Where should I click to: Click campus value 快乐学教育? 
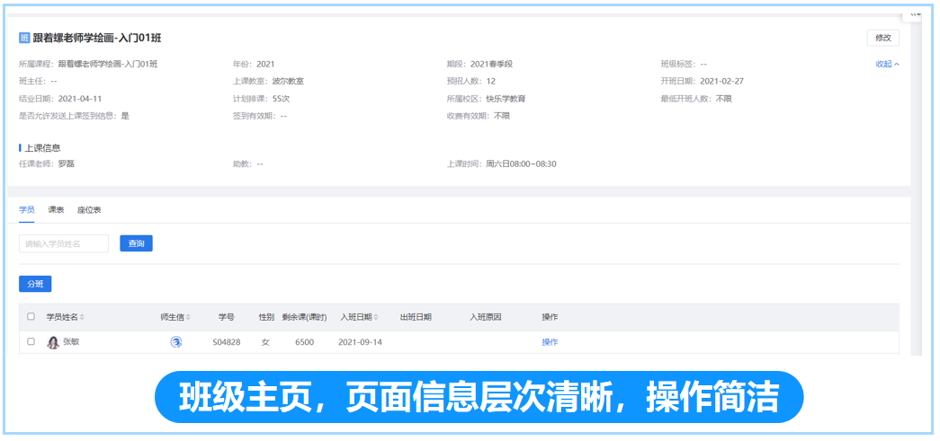point(506,99)
